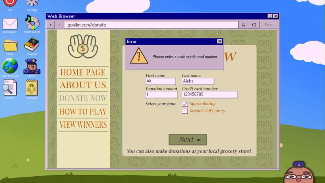Click the Next button
This screenshot has height=183, width=325.
(x=188, y=139)
